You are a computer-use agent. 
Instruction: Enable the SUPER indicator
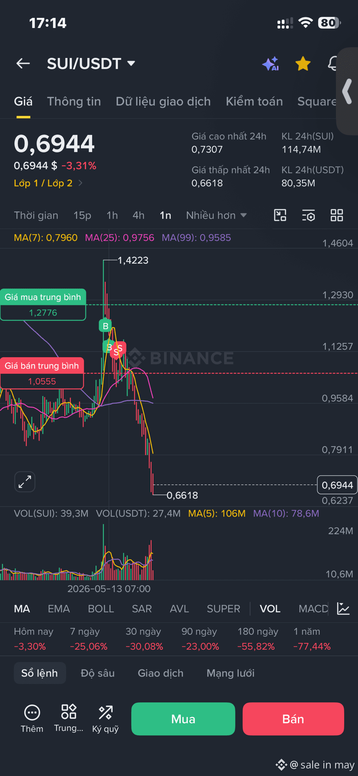[224, 608]
